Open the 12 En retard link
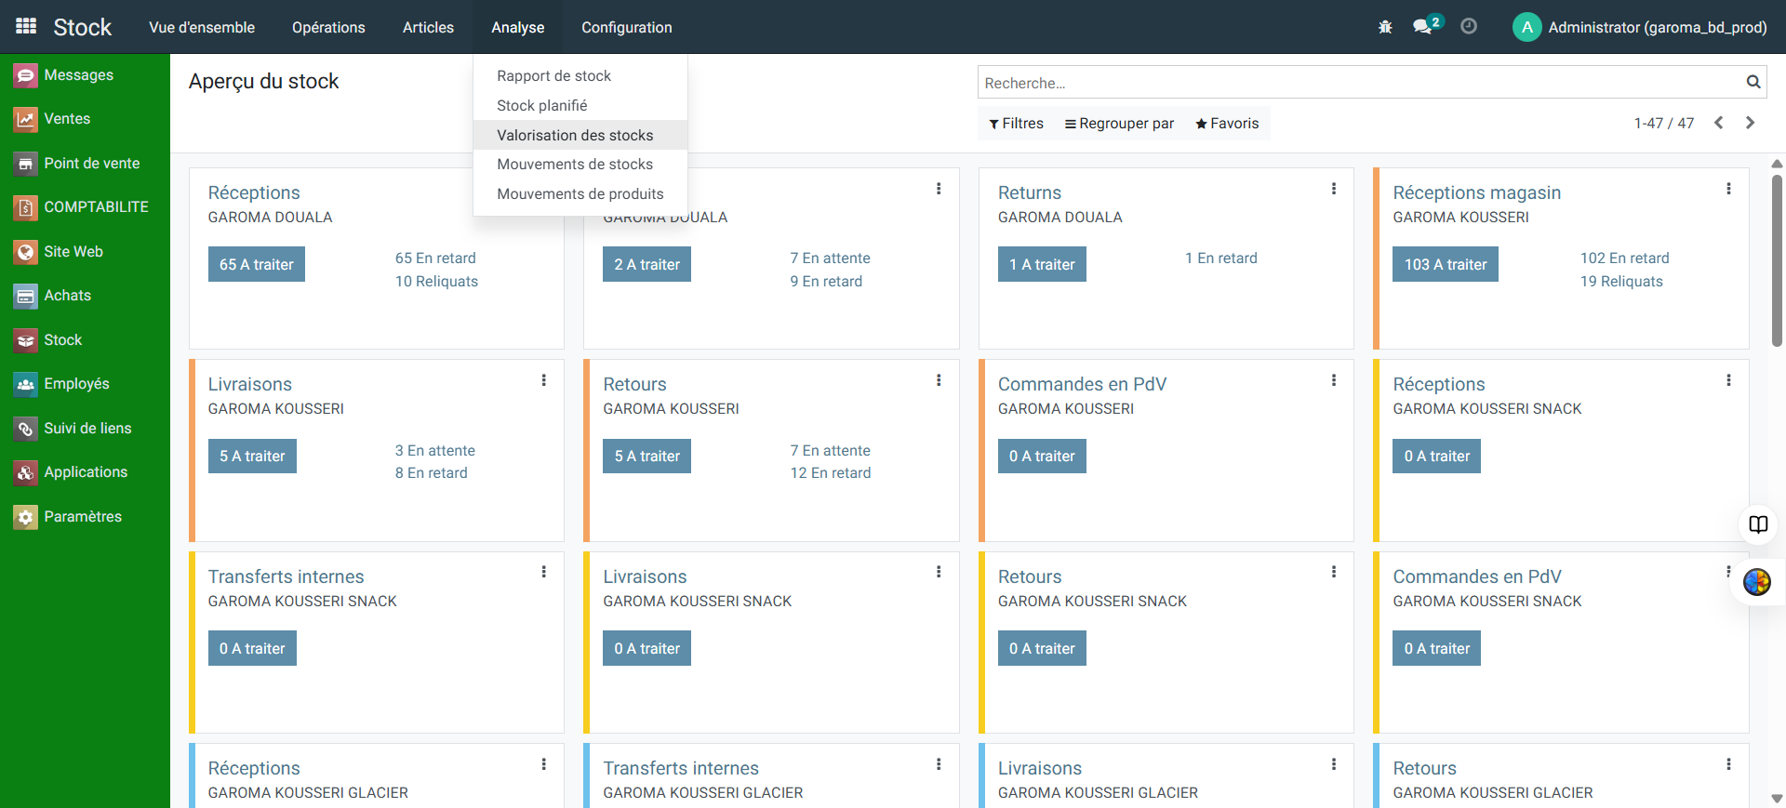 pyautogui.click(x=831, y=473)
